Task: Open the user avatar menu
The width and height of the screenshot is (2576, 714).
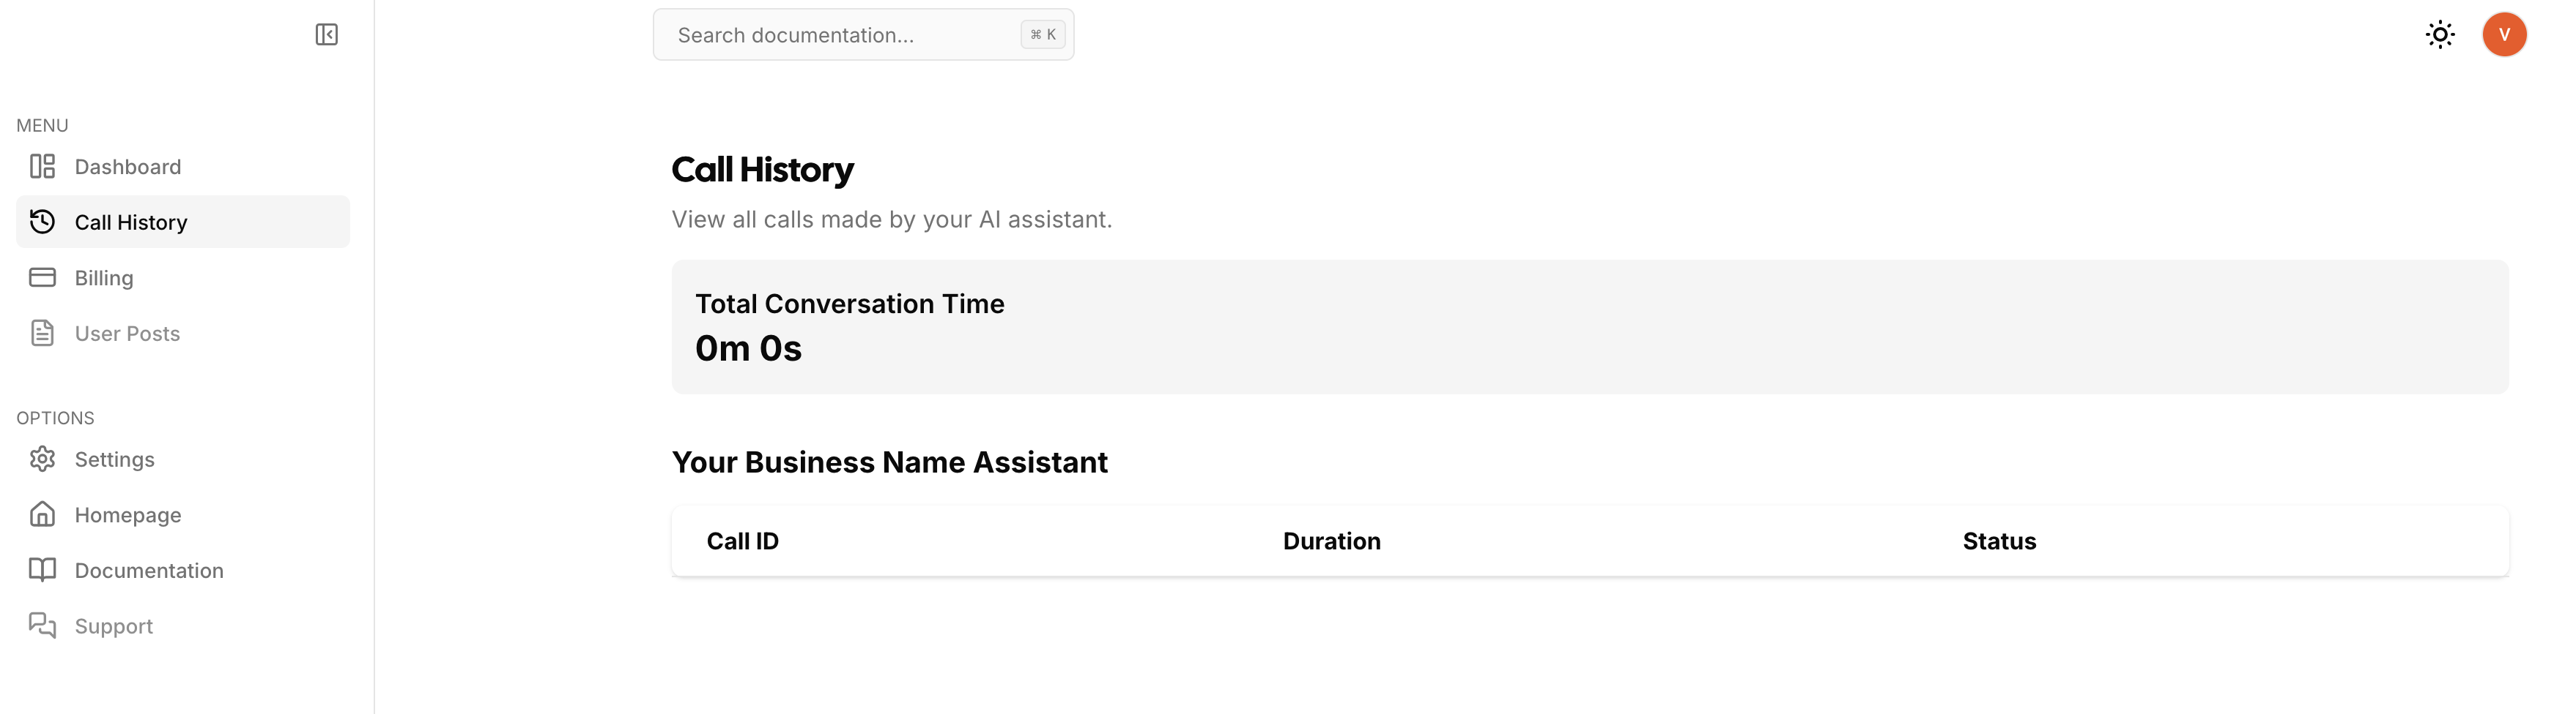Action: coord(2504,35)
